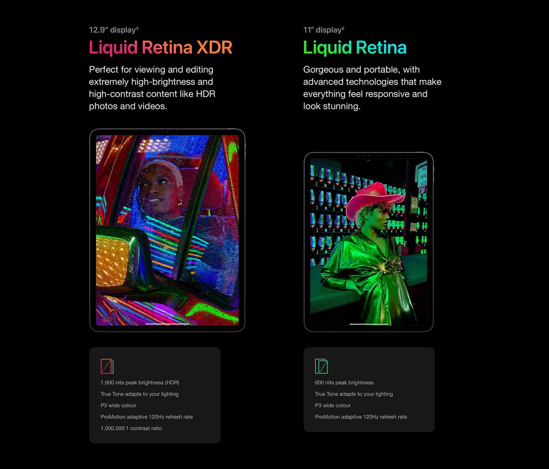This screenshot has width=549, height=469.
Task: Click the green 11-inch display icon
Action: [x=321, y=366]
